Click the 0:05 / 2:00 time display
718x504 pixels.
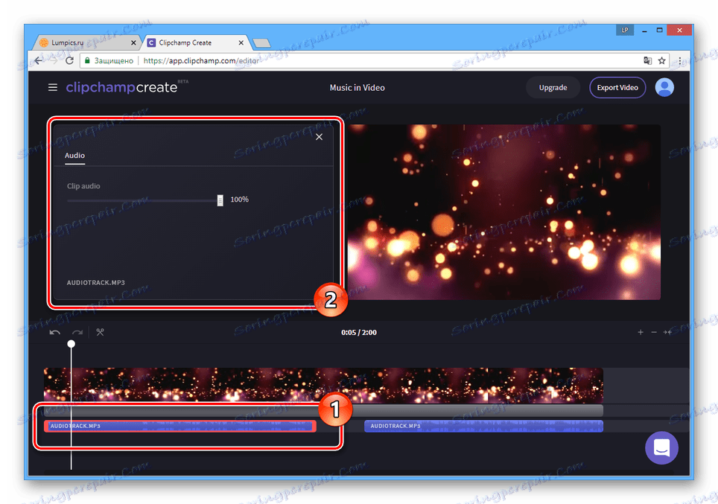[359, 332]
